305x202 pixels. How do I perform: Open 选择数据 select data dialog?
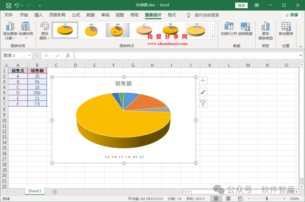[x=245, y=29]
